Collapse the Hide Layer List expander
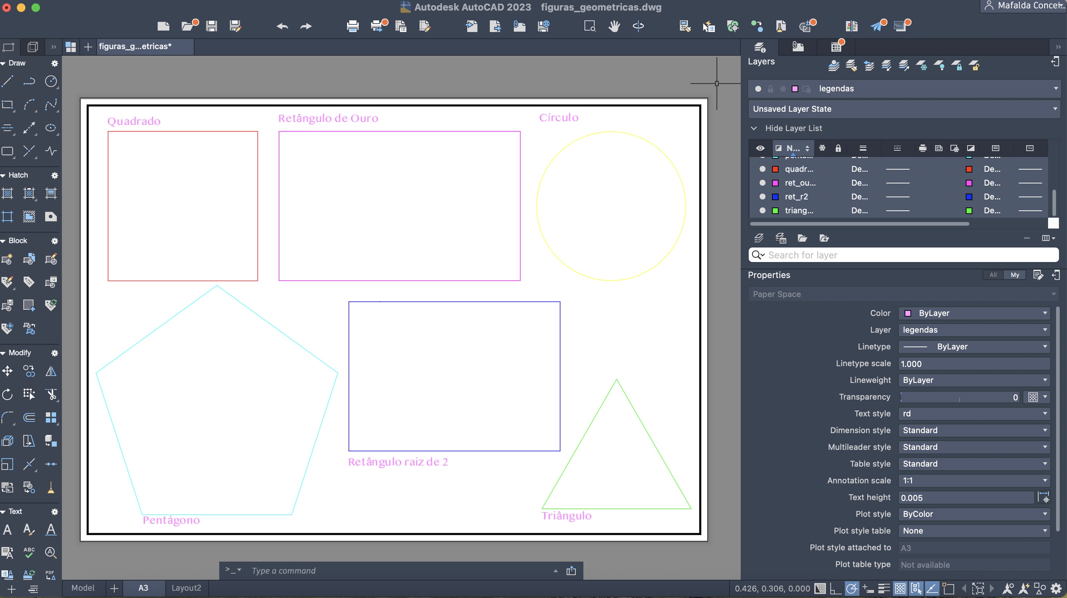 [x=754, y=128]
